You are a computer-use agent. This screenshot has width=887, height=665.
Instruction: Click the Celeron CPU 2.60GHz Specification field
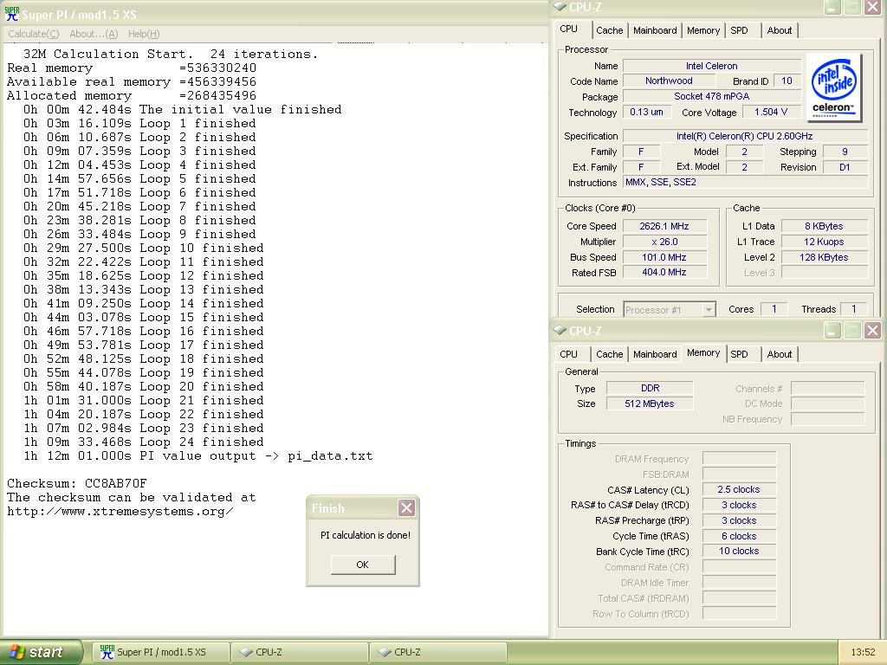click(x=745, y=136)
